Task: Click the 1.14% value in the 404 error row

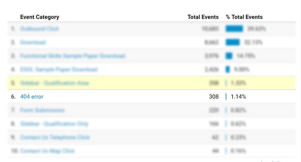Action: point(238,97)
